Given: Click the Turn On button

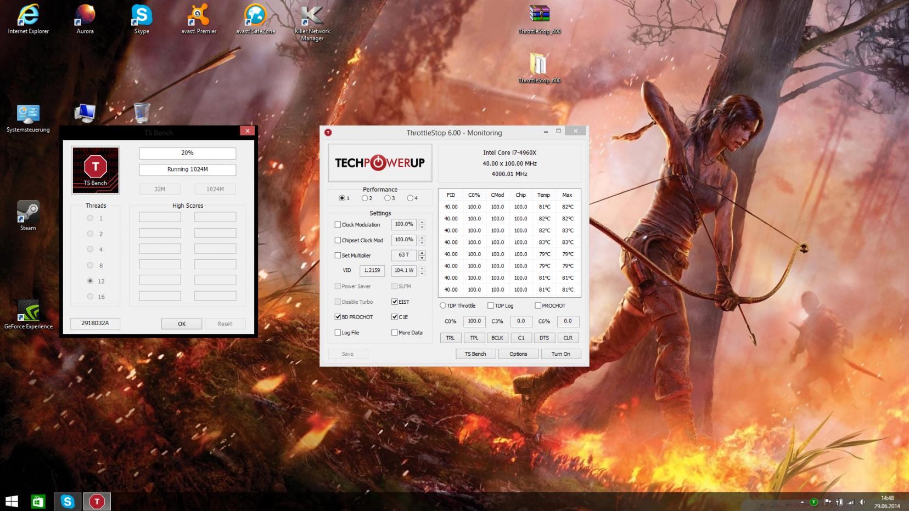Looking at the screenshot, I should coord(561,354).
